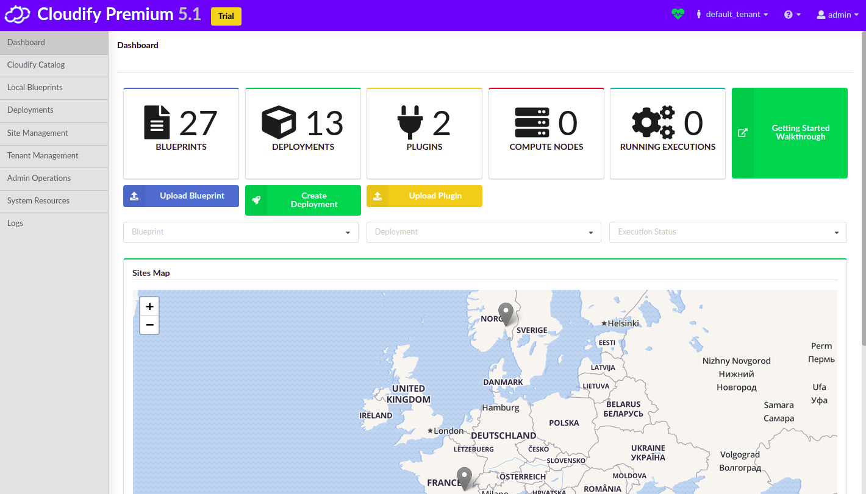This screenshot has height=494, width=866.
Task: Open Site Management page
Action: [x=54, y=133]
